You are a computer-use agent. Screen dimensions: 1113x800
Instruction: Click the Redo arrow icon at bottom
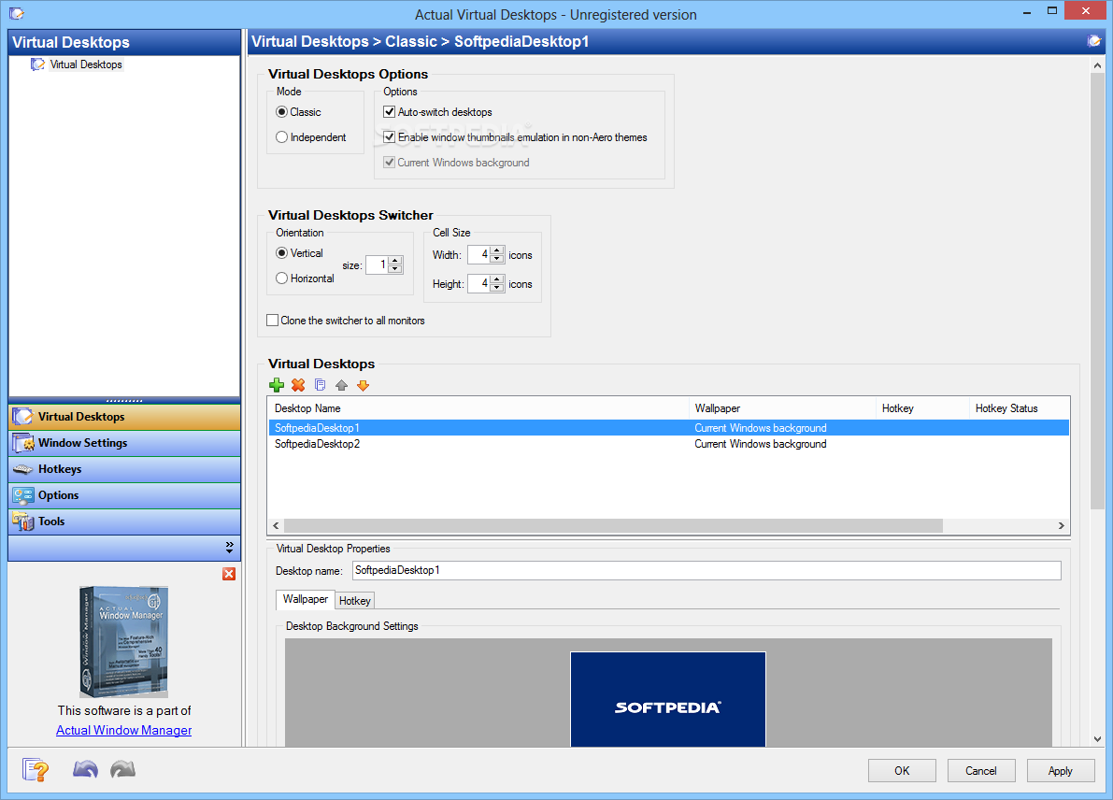click(122, 769)
